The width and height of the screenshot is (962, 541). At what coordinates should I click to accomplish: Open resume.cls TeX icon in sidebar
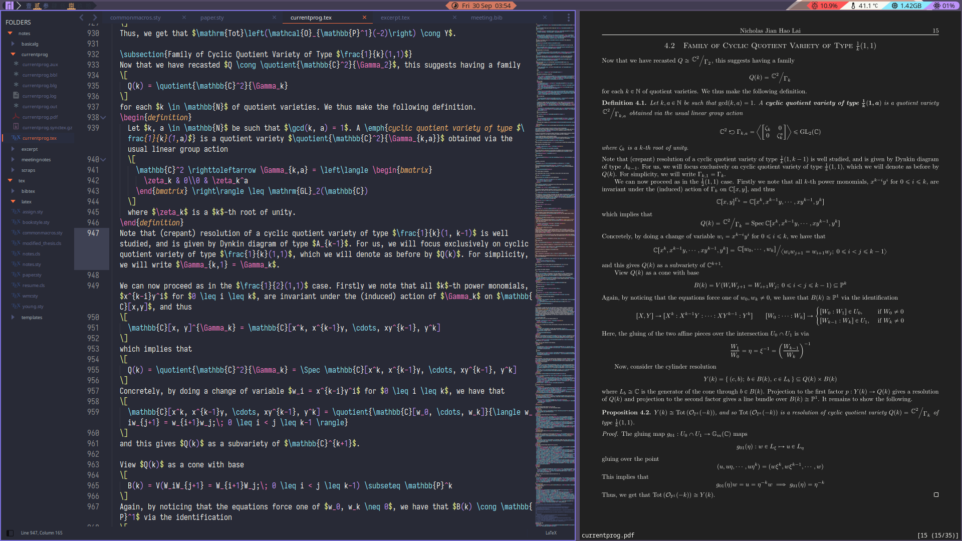pyautogui.click(x=16, y=285)
